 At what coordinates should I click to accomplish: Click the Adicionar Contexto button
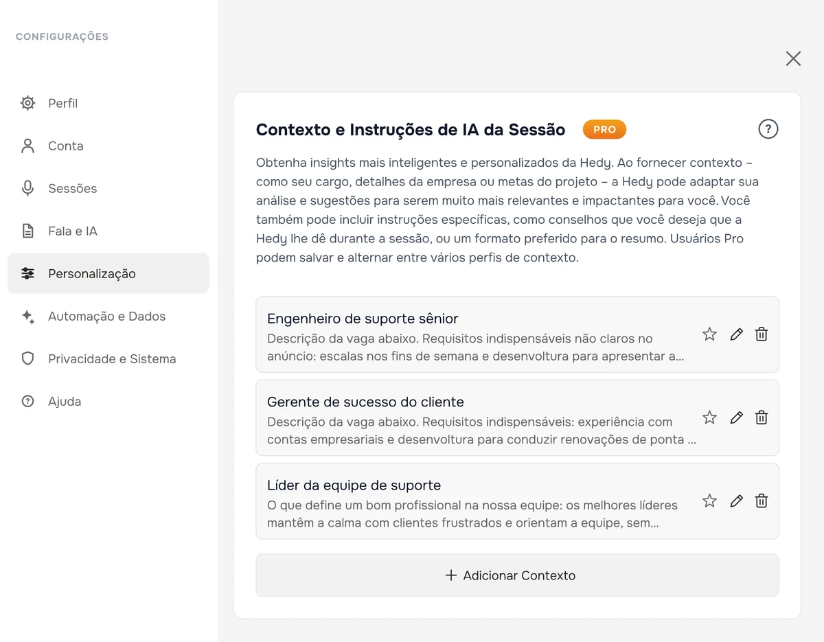[x=517, y=575]
